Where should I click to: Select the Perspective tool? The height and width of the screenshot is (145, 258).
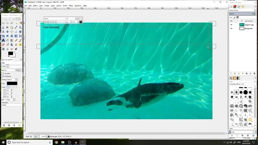[x=12, y=36]
